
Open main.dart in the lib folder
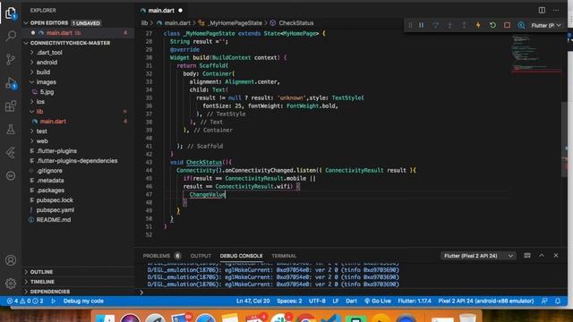pos(53,122)
